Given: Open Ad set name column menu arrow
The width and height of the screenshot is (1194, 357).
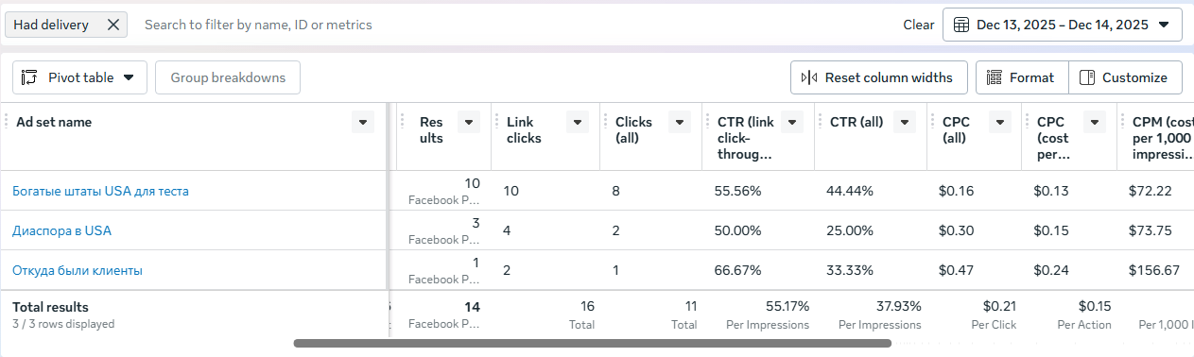Looking at the screenshot, I should (362, 122).
